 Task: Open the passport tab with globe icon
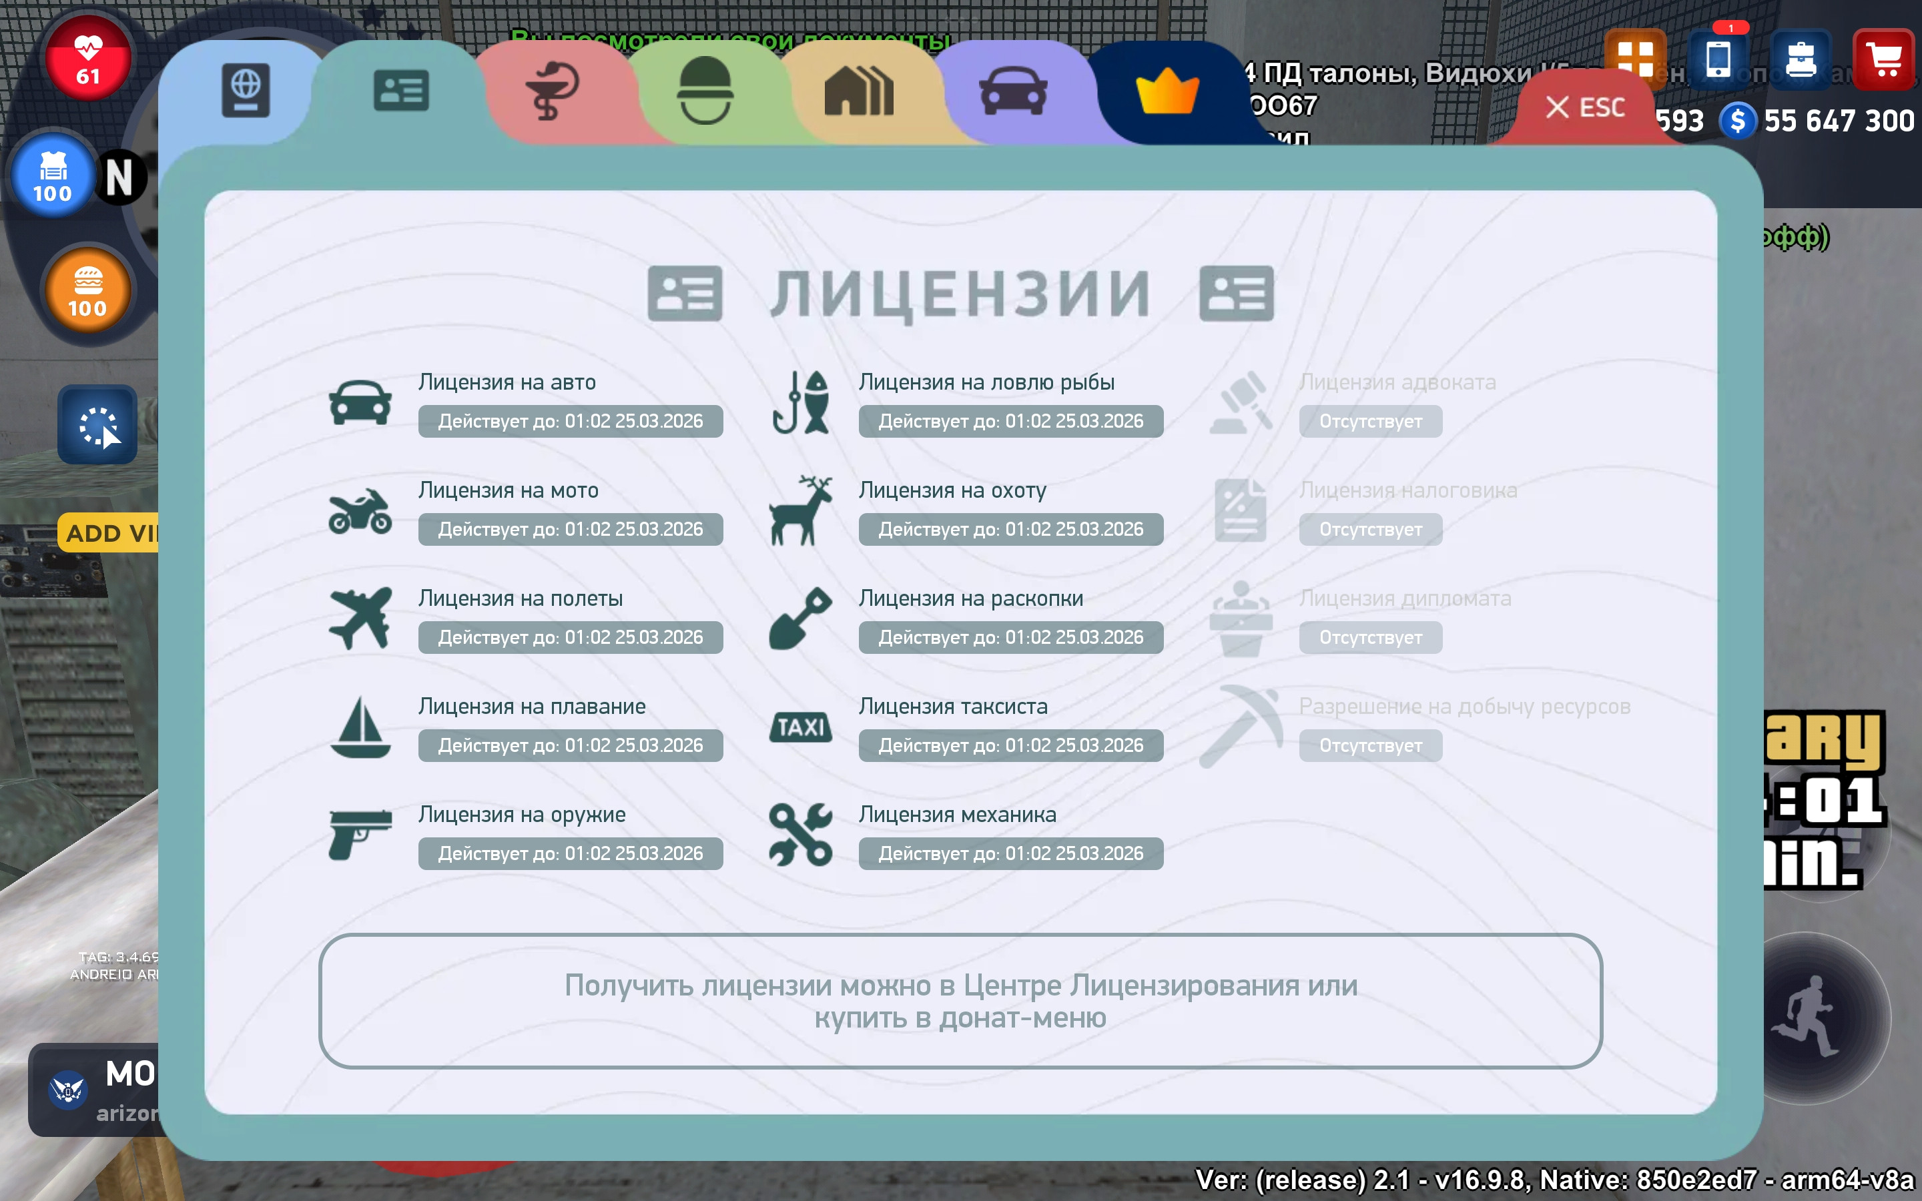tap(246, 91)
